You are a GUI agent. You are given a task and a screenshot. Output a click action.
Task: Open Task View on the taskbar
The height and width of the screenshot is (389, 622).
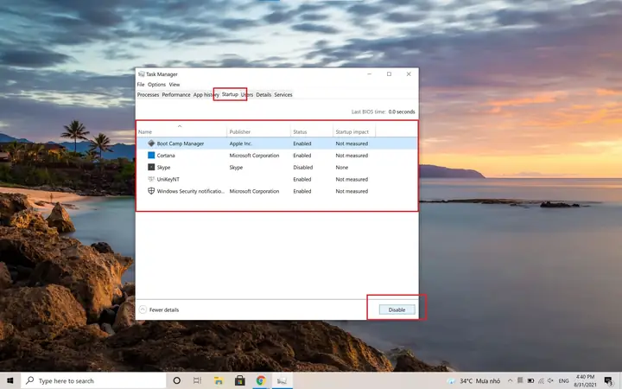[x=197, y=380]
